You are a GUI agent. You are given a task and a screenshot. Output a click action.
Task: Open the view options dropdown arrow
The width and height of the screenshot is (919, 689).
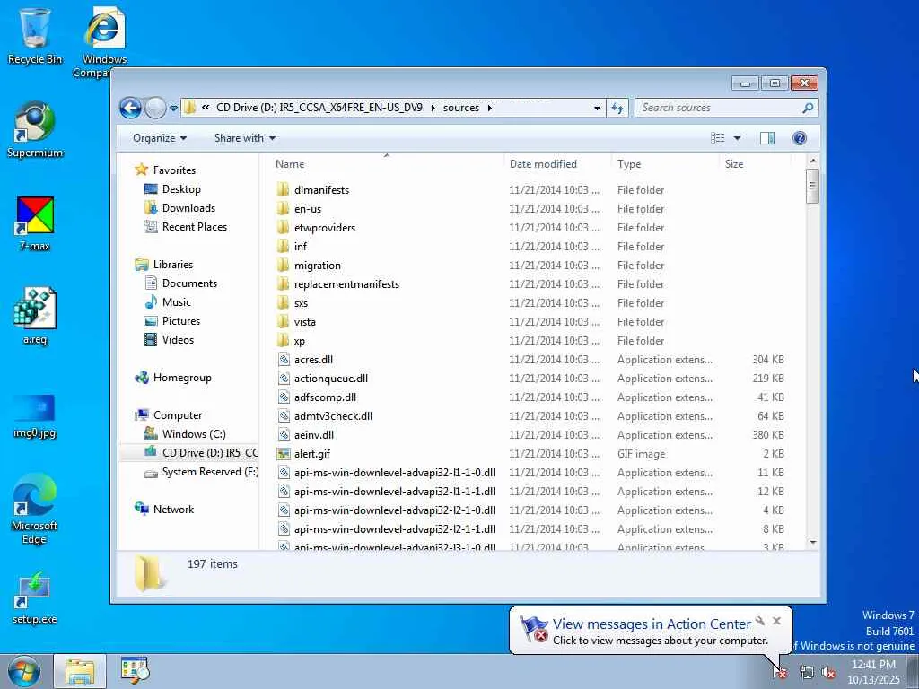(737, 138)
